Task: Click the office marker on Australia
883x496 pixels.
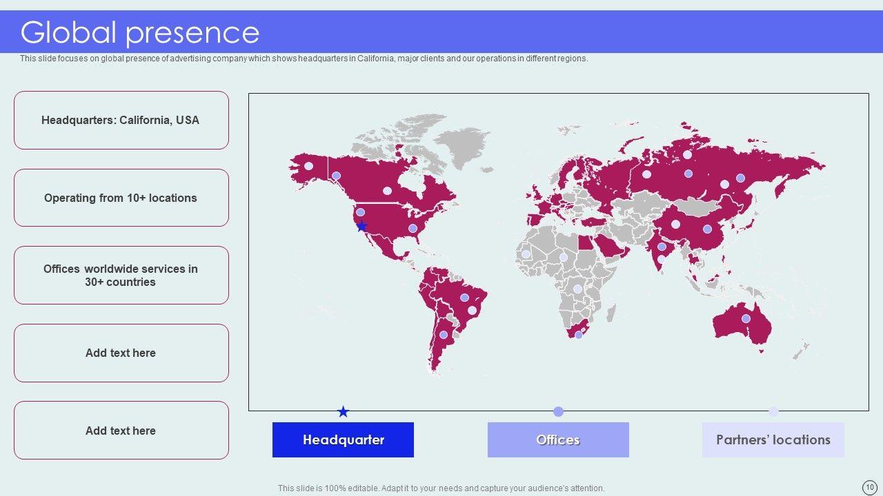Action: click(746, 318)
